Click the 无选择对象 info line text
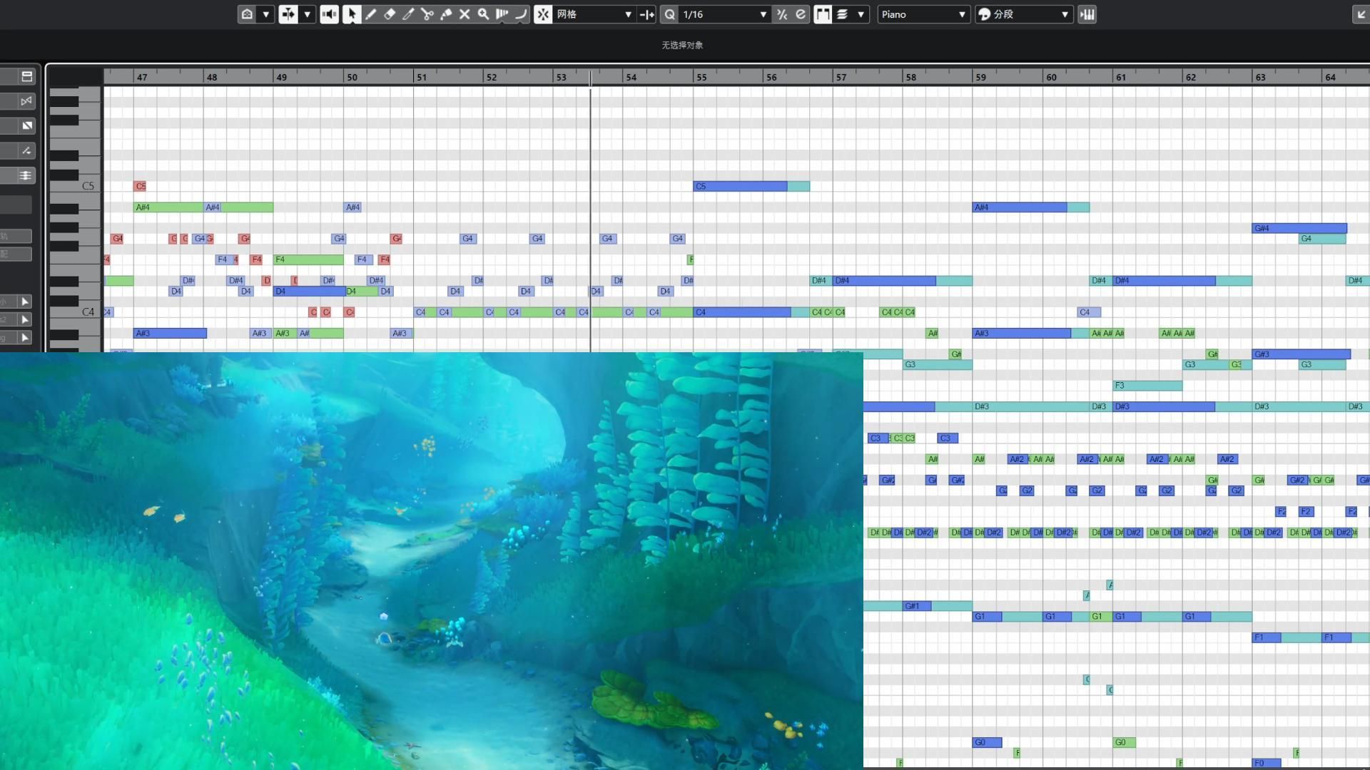The image size is (1370, 770). pyautogui.click(x=682, y=45)
